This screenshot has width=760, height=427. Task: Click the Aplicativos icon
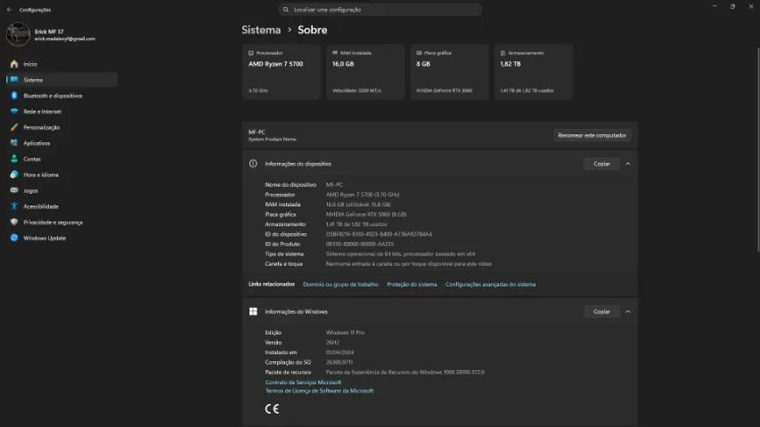[14, 143]
